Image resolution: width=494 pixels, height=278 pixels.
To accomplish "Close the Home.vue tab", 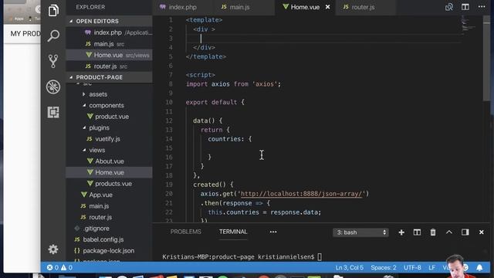I will pyautogui.click(x=327, y=7).
